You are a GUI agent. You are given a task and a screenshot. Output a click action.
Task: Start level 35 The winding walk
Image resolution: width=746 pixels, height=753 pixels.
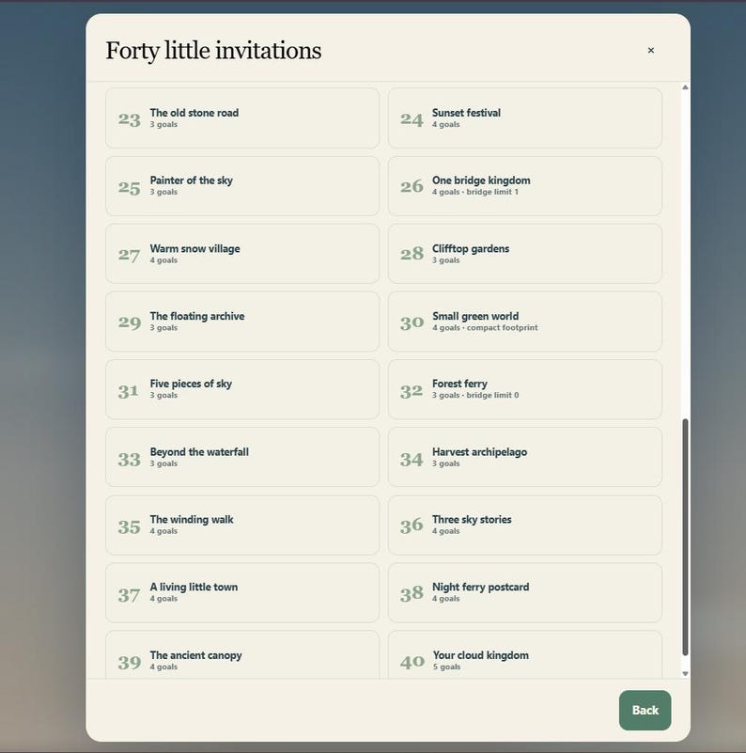[242, 525]
